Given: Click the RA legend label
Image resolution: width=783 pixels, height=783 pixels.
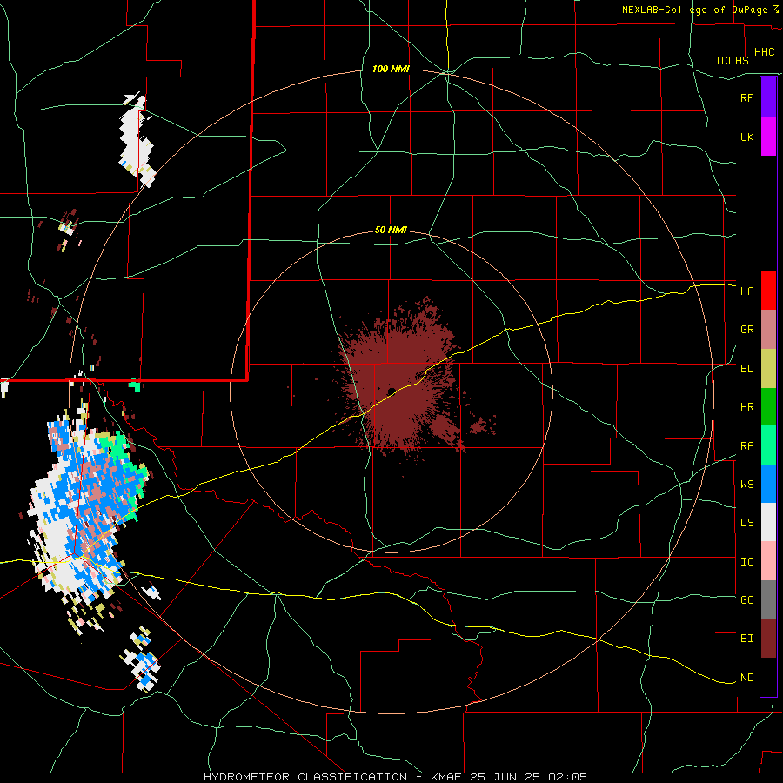Looking at the screenshot, I should point(746,446).
